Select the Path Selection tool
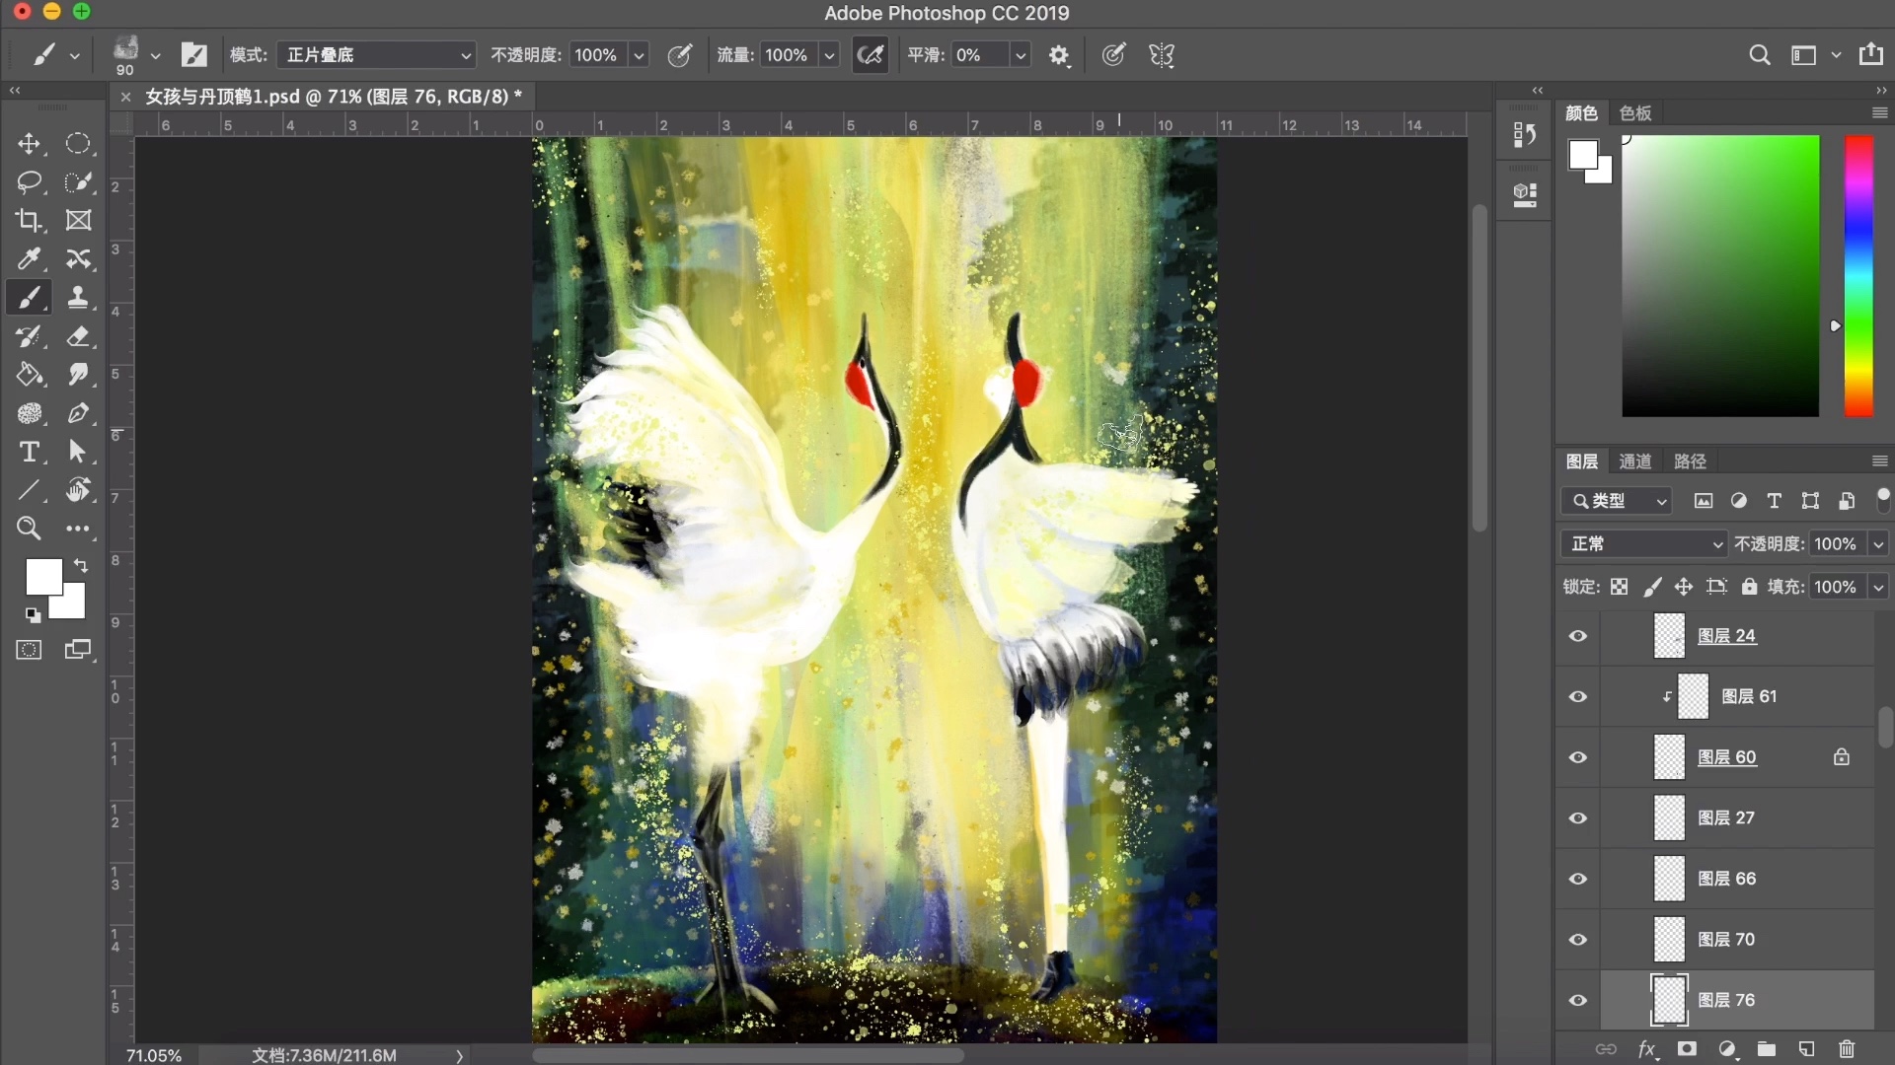Image resolution: width=1895 pixels, height=1065 pixels. coord(78,452)
